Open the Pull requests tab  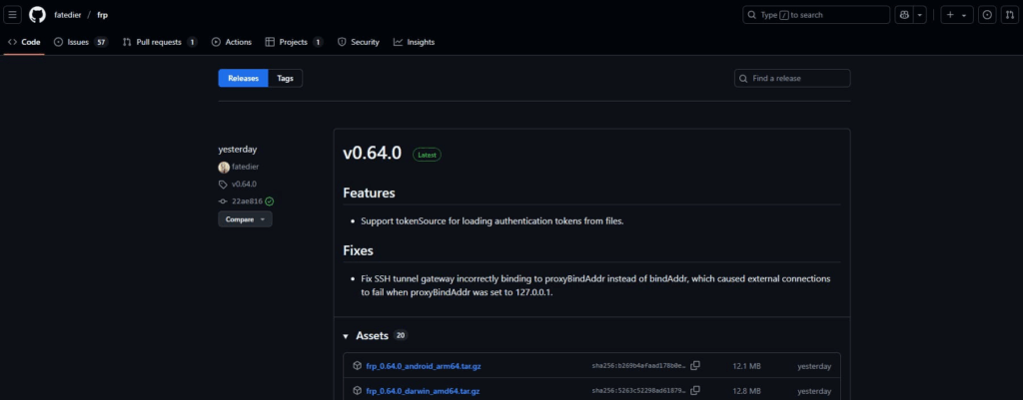(x=160, y=42)
